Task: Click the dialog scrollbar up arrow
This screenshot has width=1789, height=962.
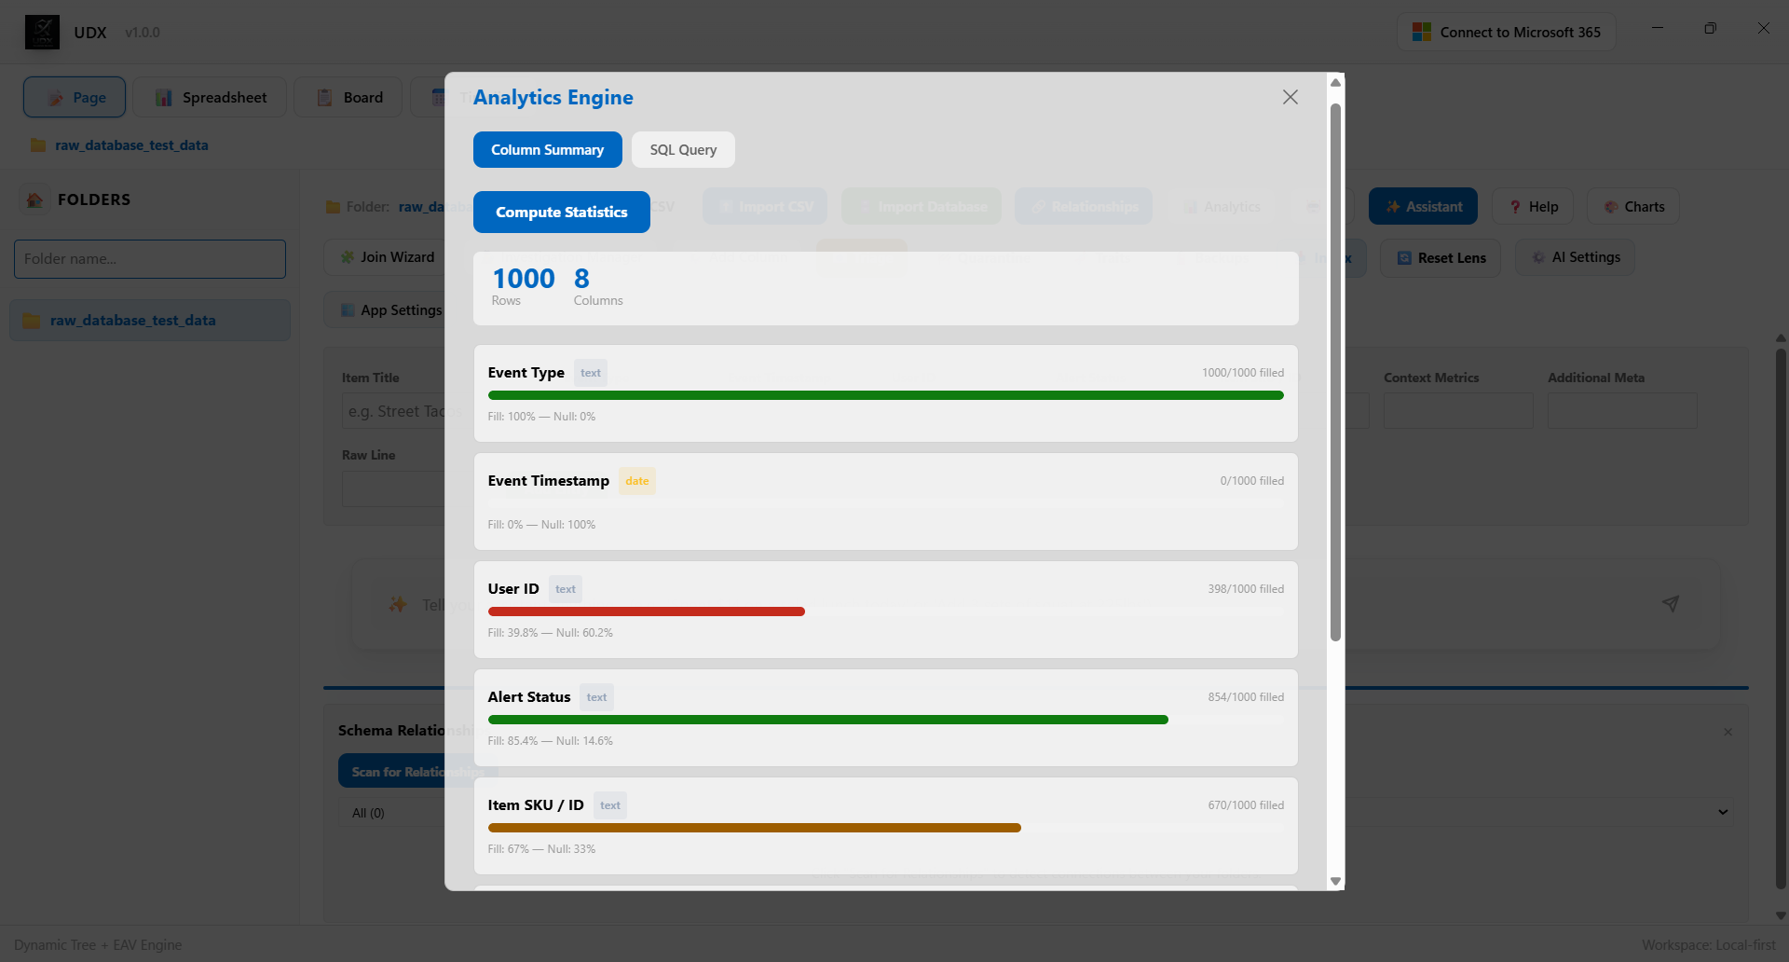Action: 1335,82
